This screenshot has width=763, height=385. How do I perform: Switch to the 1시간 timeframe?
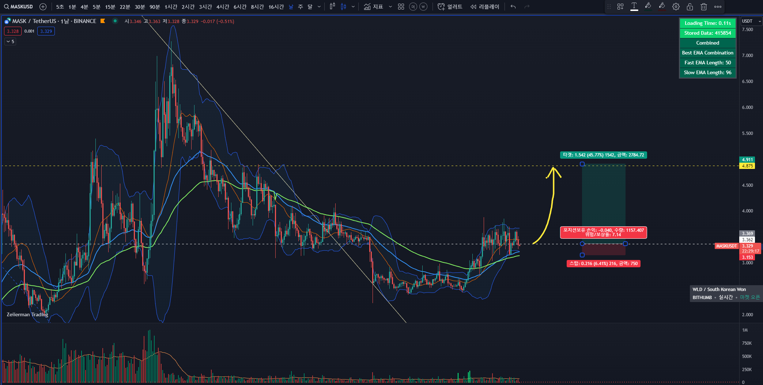pos(171,7)
